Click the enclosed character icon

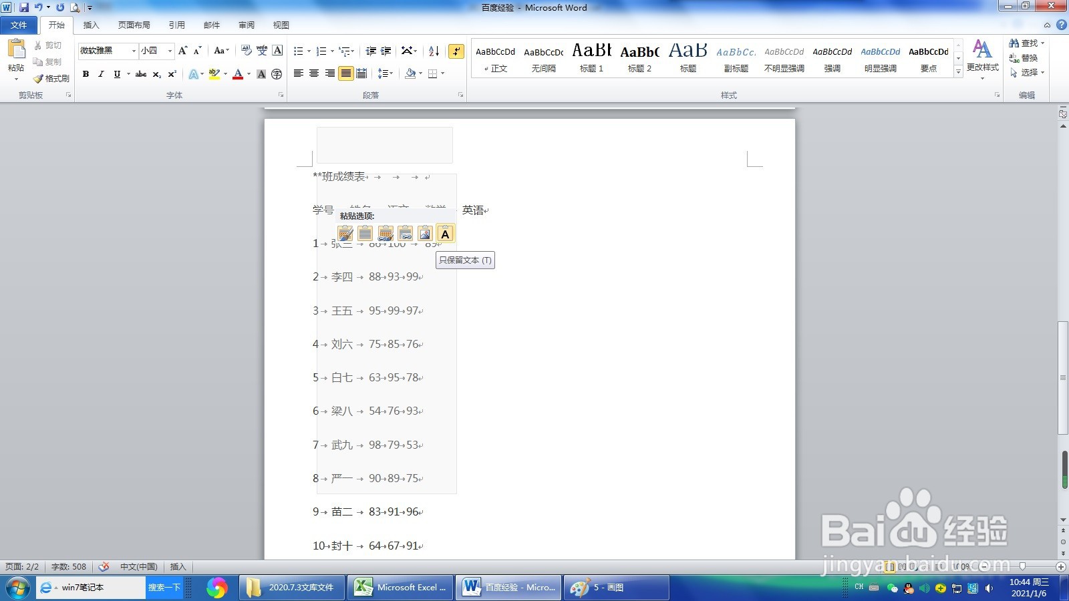(277, 74)
